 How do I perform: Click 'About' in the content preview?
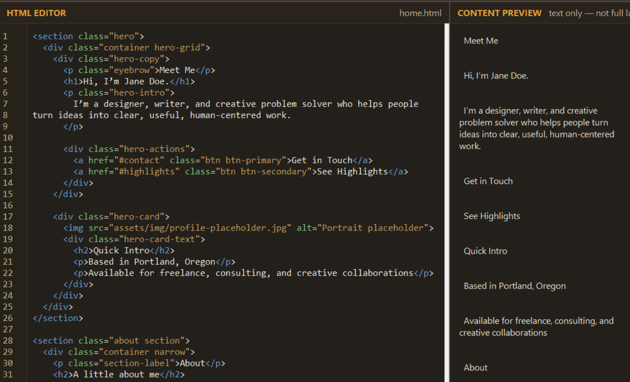pos(476,368)
